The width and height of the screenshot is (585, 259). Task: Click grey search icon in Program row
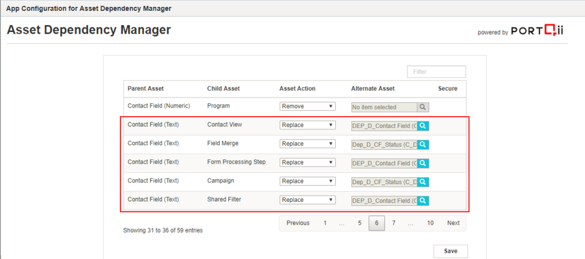click(x=423, y=107)
